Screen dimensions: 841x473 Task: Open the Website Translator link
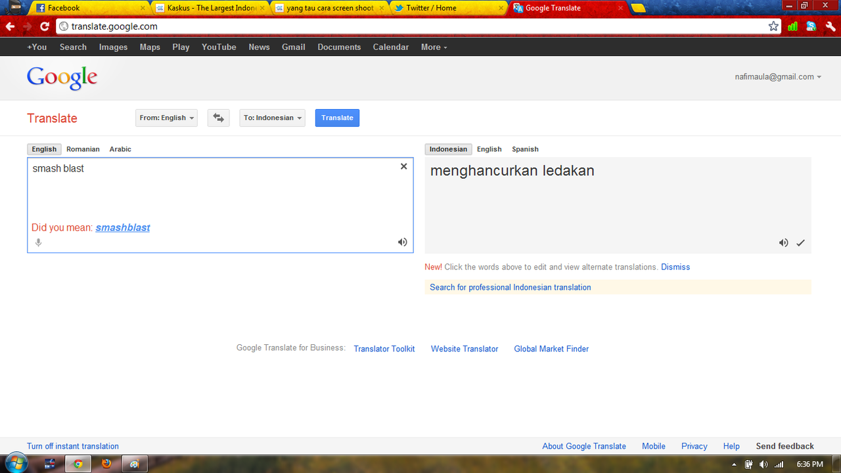tap(465, 349)
